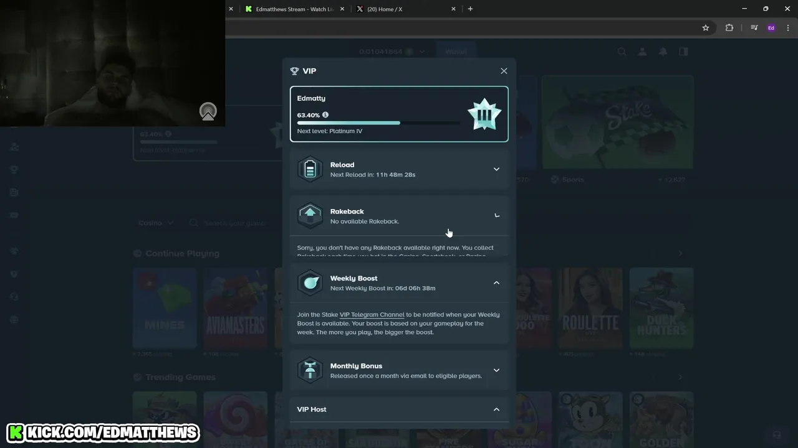Screen dimensions: 798x448
Task: Expand the Reload section chevron
Action: tap(496, 169)
